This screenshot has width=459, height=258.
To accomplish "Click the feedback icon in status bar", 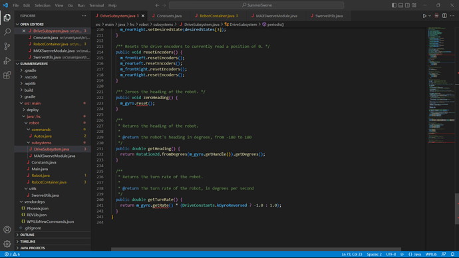I will click(444, 254).
